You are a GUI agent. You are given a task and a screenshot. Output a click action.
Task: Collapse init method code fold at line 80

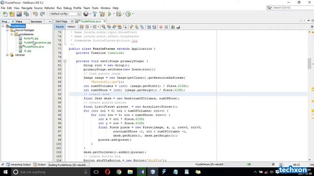[65, 61]
